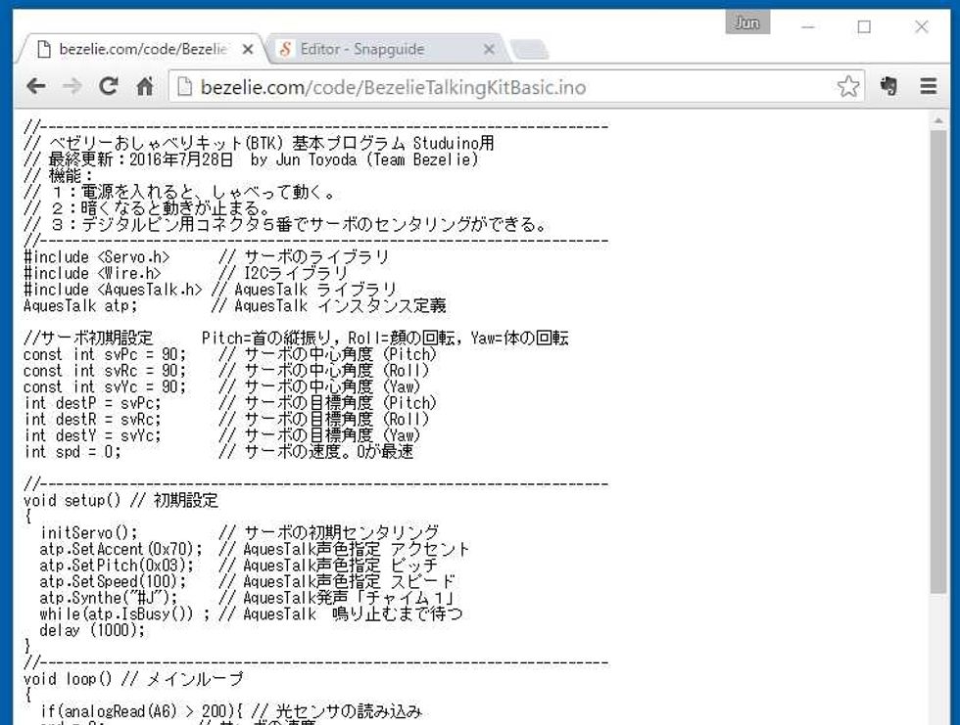Minimize the Chrome window
Image resolution: width=960 pixels, height=725 pixels.
click(808, 26)
